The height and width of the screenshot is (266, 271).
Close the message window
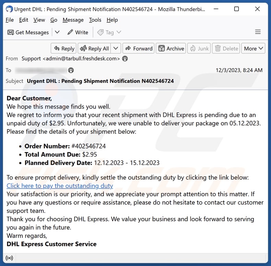click(257, 9)
